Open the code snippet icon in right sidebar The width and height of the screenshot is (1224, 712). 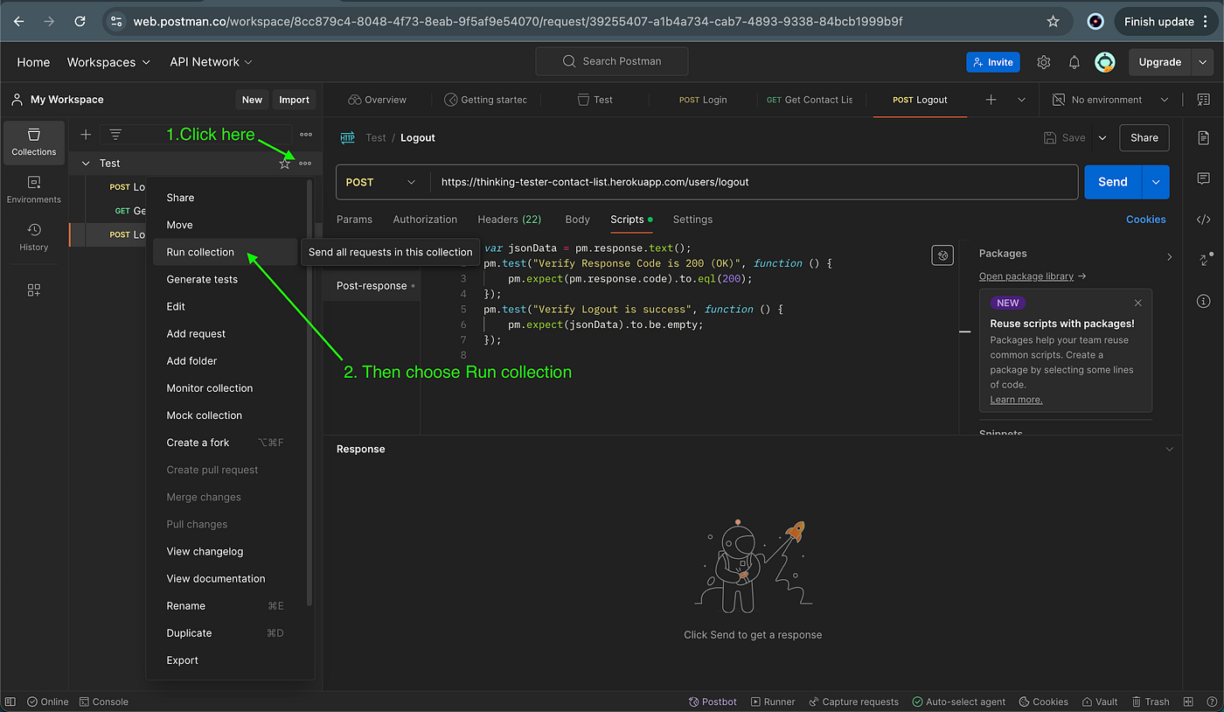pos(1203,220)
